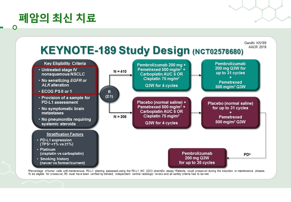The image size is (291, 202).
Task: Select the 'N = 410' arm label
Action: [x=120, y=72]
